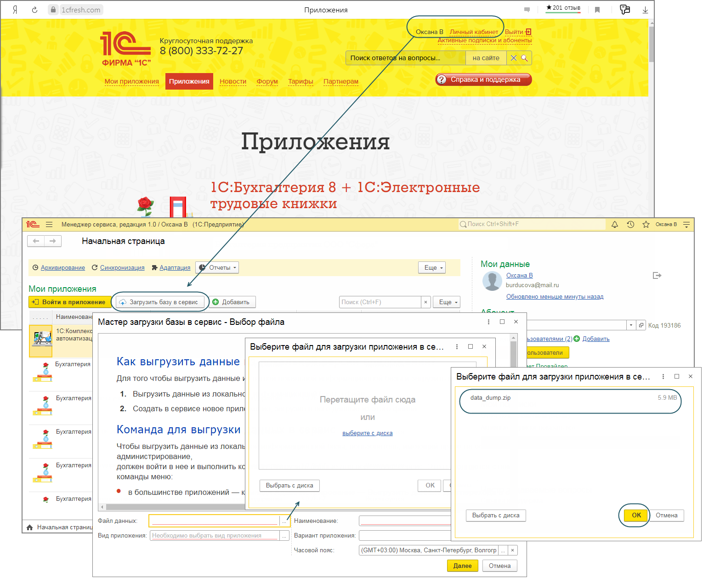Click the "..." button of "Вид приложения"
This screenshot has width=703, height=578.
[284, 535]
